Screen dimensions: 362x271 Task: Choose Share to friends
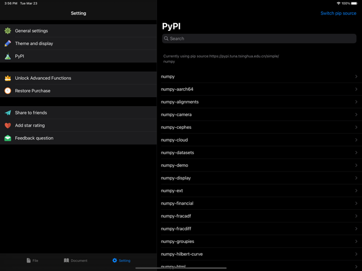(x=78, y=112)
